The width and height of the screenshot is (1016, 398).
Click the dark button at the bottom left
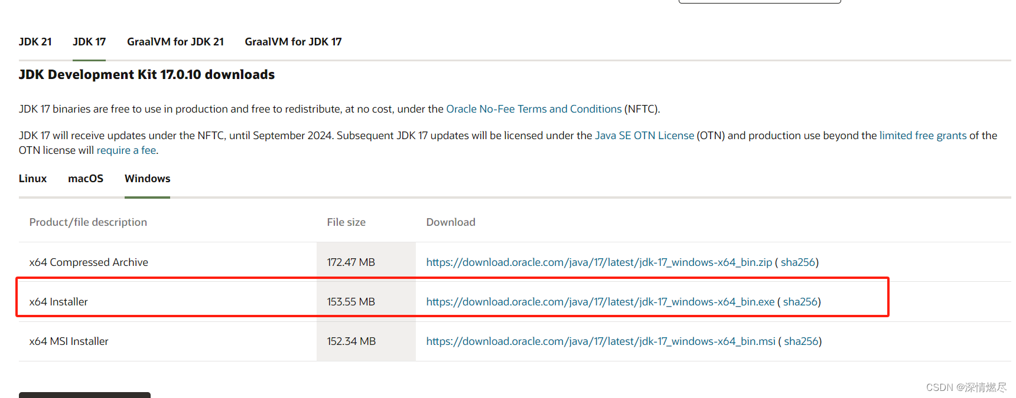pos(84,394)
